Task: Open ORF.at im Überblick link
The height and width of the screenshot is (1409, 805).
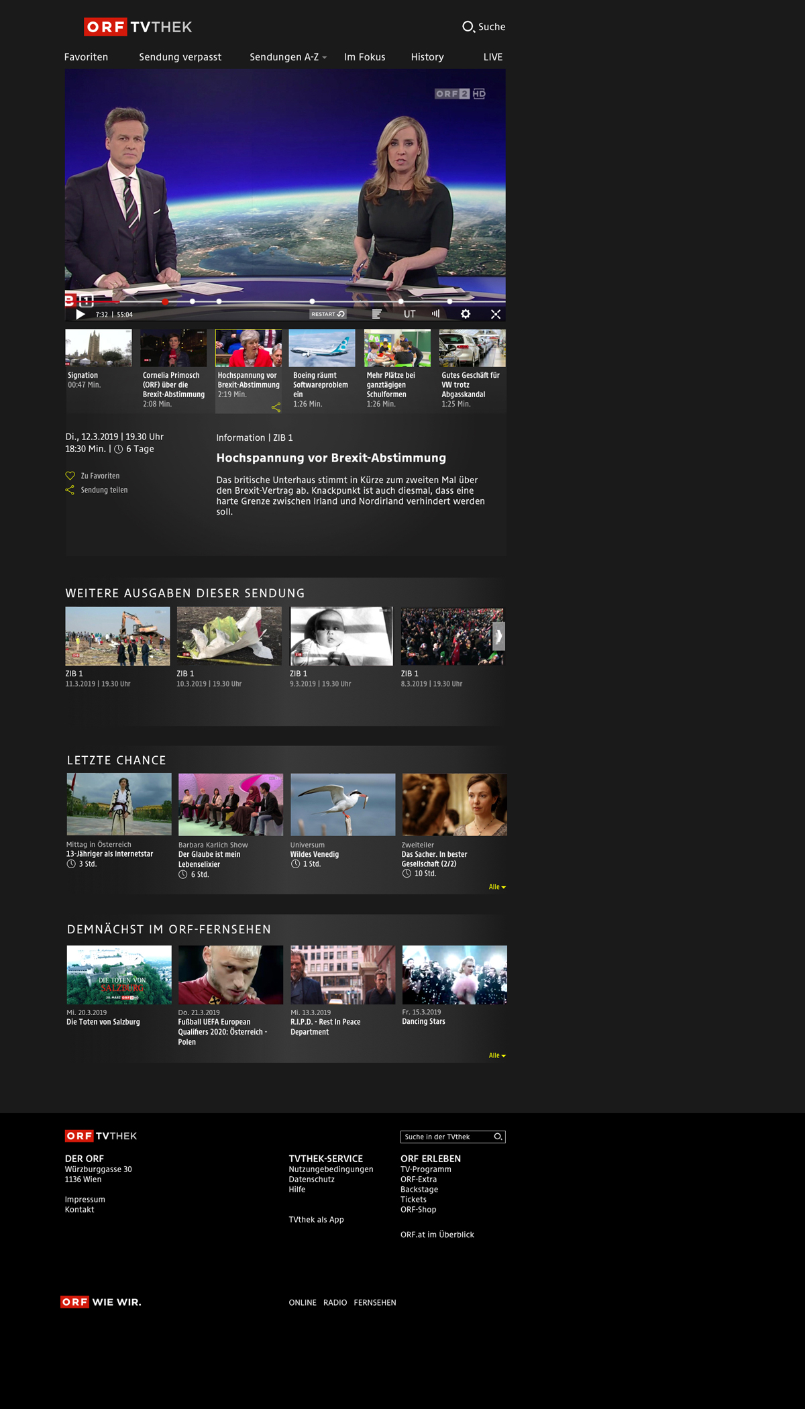Action: coord(437,1235)
